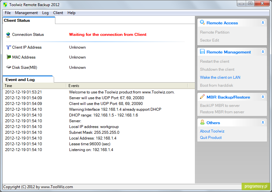Click the MAC Address card icon
This screenshot has width=272, height=192.
tap(9, 57)
